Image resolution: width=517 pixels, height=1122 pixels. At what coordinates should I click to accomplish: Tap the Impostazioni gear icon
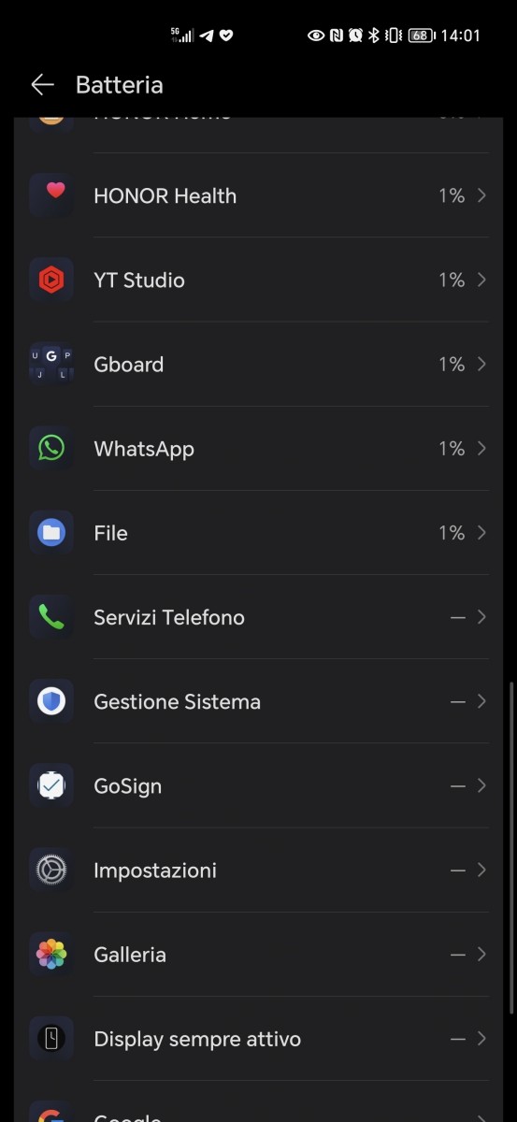tap(51, 870)
